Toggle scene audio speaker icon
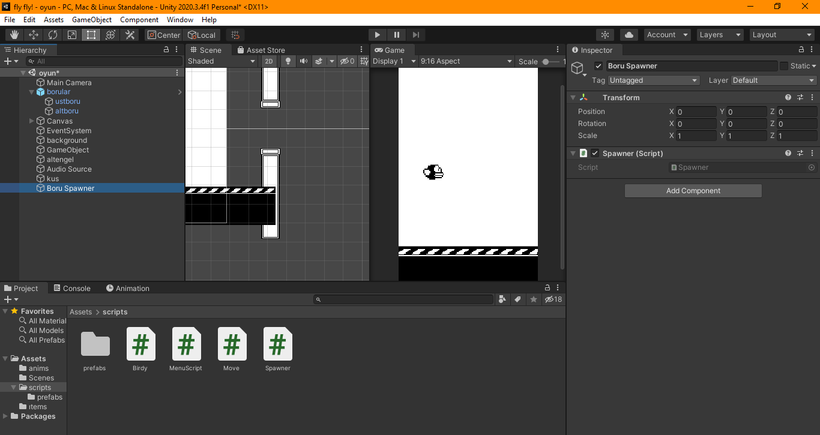820x435 pixels. pos(304,61)
